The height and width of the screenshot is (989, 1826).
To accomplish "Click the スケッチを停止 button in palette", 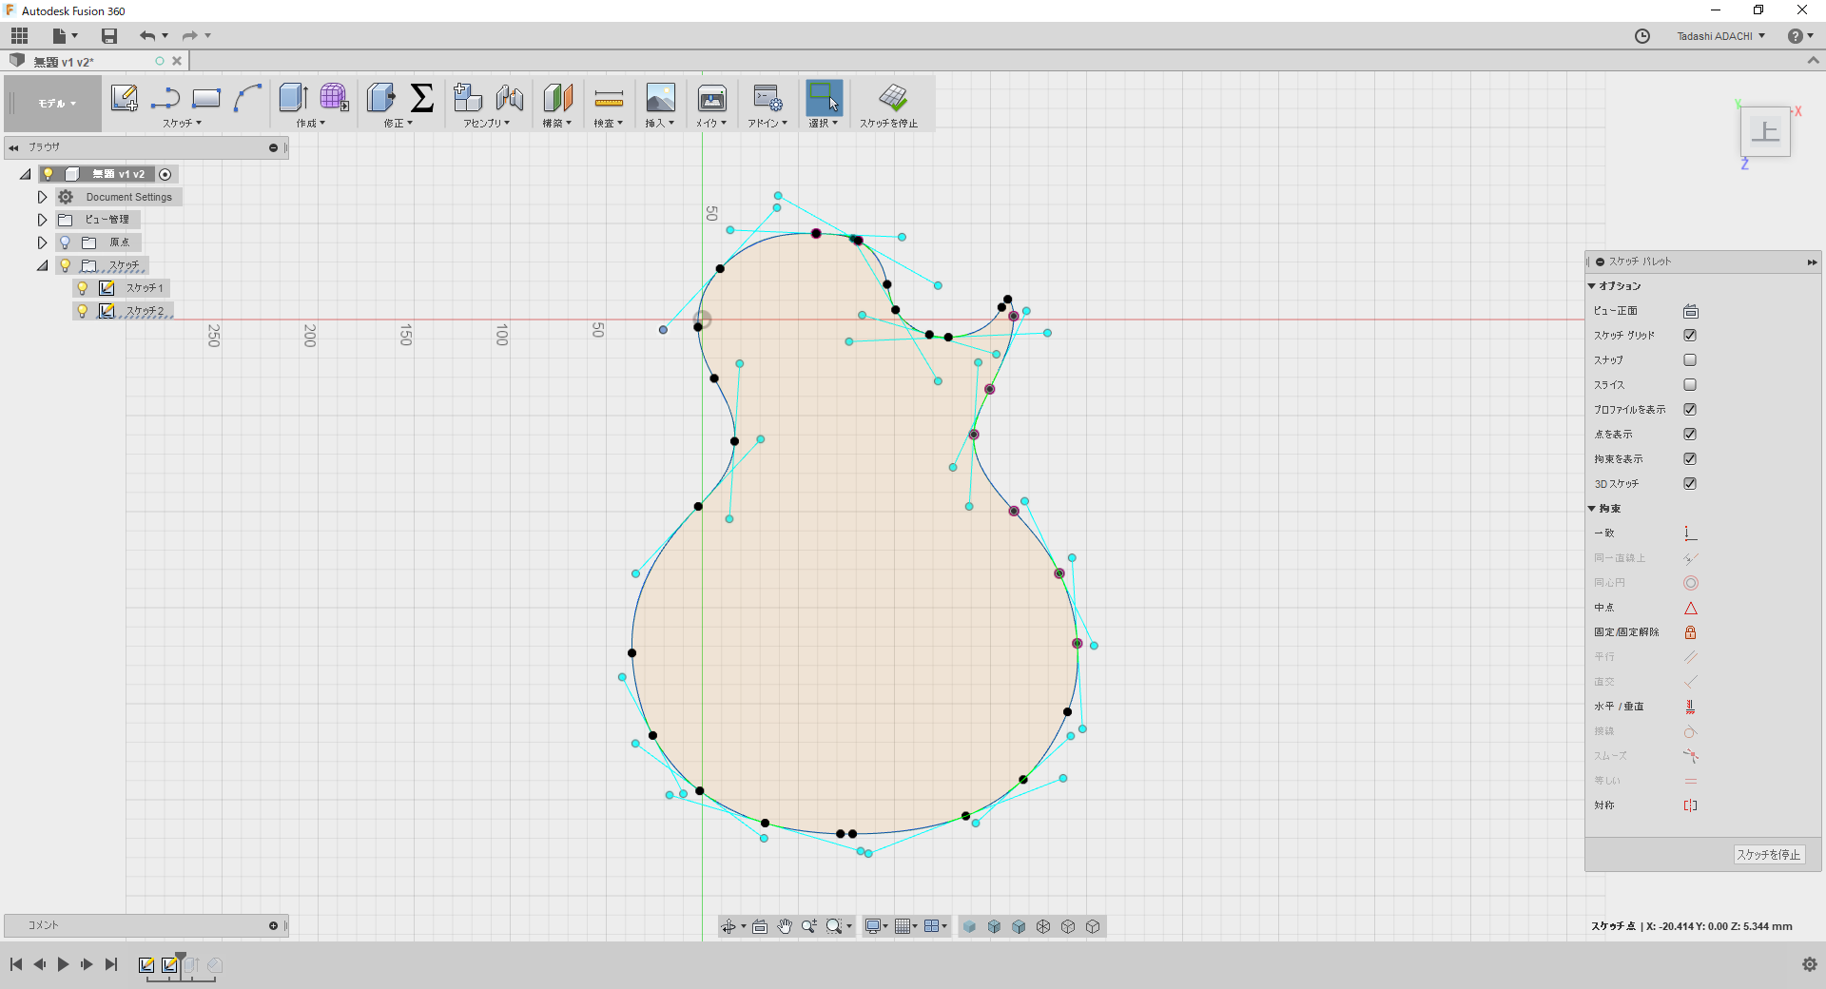I will point(1768,855).
